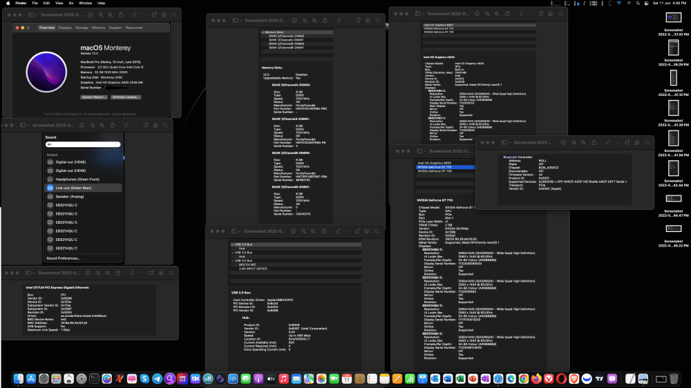Screen dimensions: 691x388
Task: Select desktop file Screenshot ending 45.22 PM
Action: pyautogui.click(x=673, y=235)
